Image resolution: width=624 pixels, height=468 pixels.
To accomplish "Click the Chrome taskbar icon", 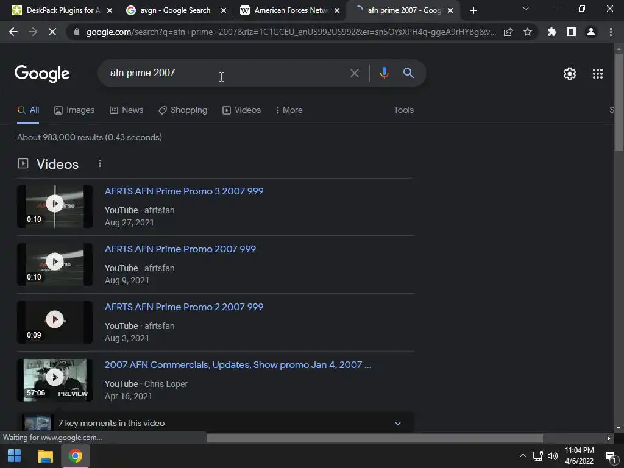I will pos(75,456).
